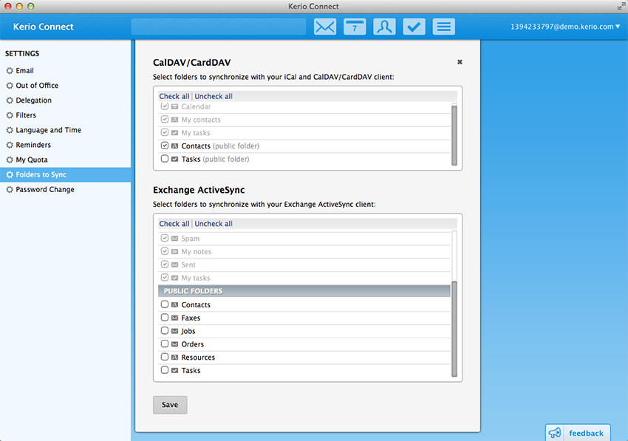The image size is (628, 441).
Task: Click the gear icon beside Reminders
Action: click(x=10, y=145)
